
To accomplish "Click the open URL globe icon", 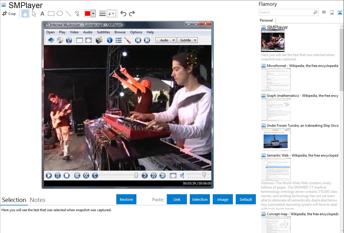I will point(69,40).
